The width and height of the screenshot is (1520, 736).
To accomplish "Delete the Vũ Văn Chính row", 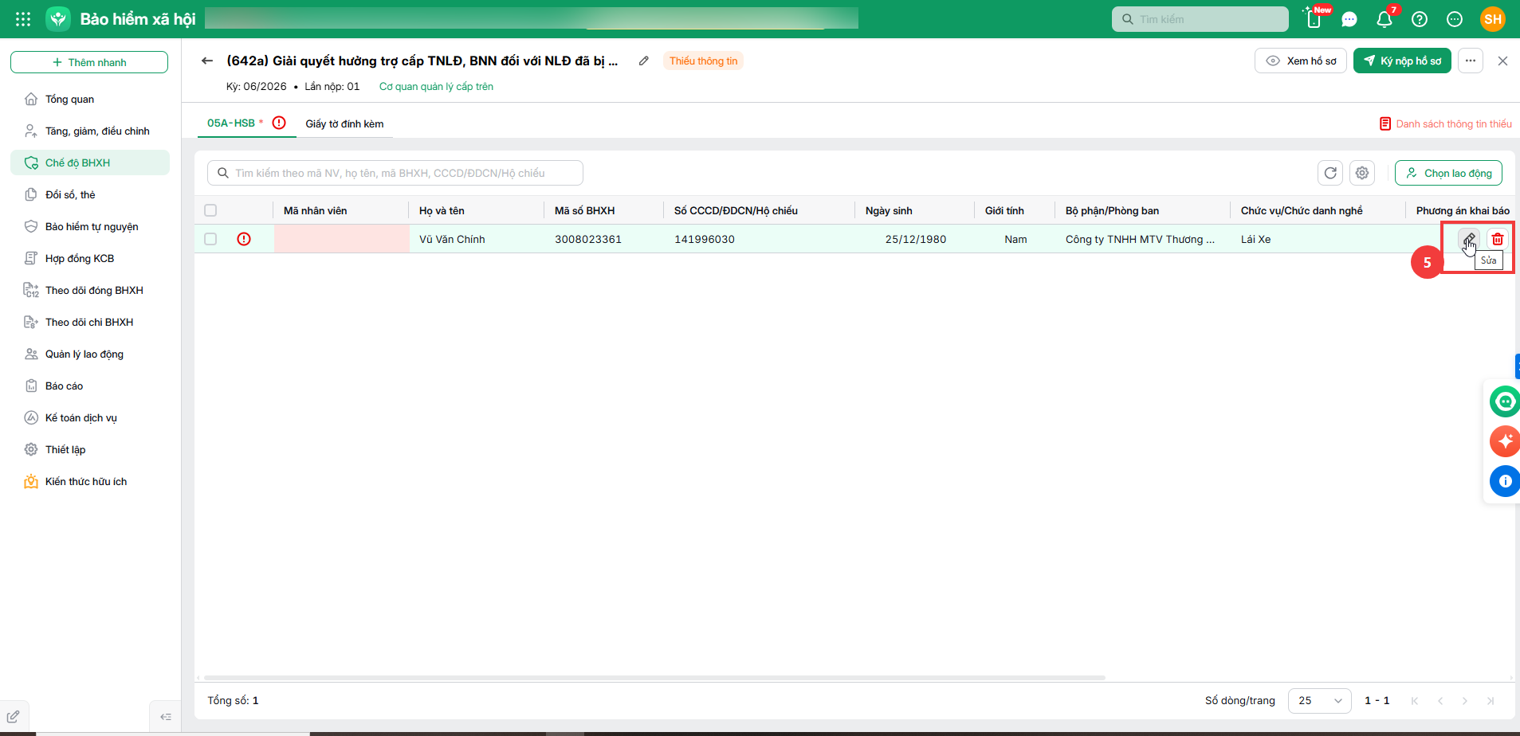I will pos(1498,238).
